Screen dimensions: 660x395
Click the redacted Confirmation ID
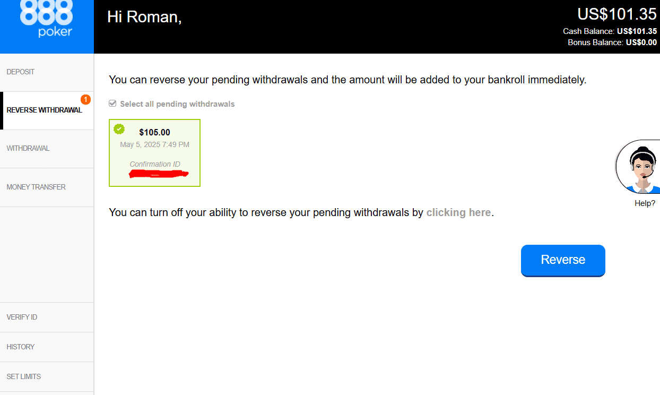154,174
